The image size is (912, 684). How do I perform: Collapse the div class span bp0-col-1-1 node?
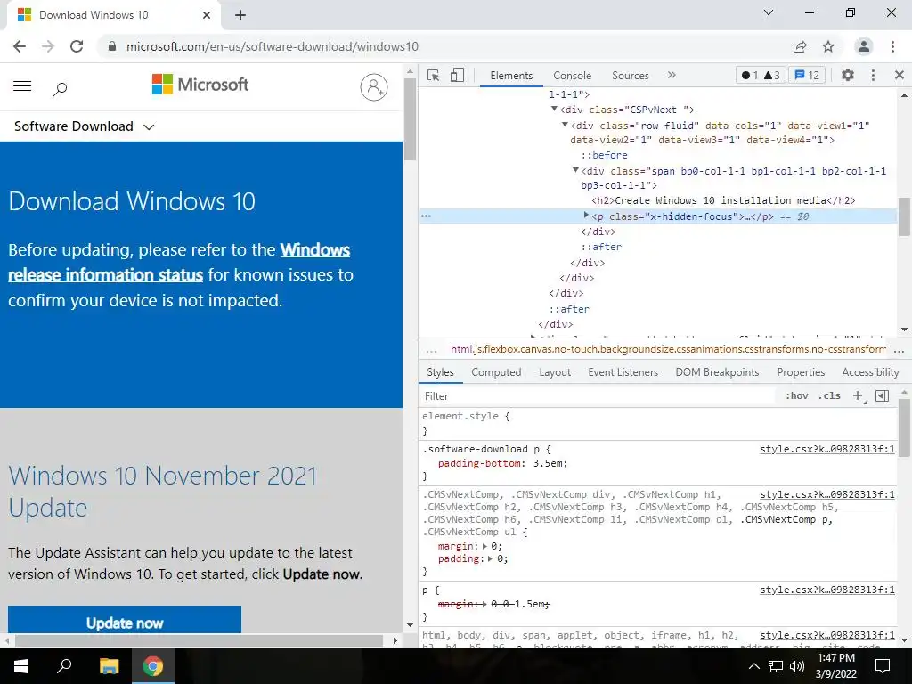pos(575,170)
